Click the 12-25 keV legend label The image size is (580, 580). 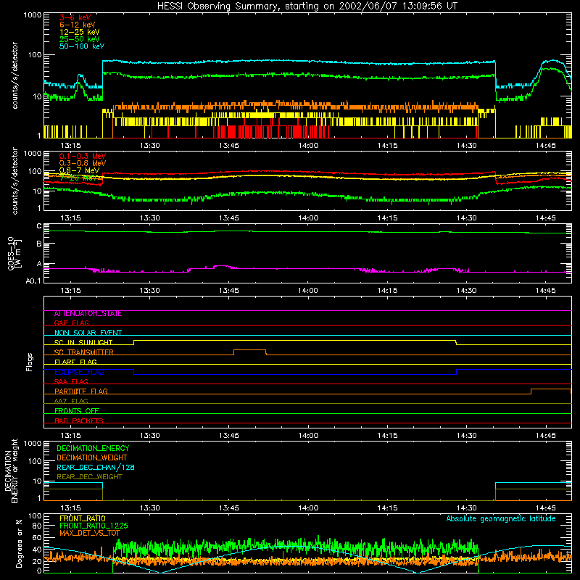(x=80, y=32)
